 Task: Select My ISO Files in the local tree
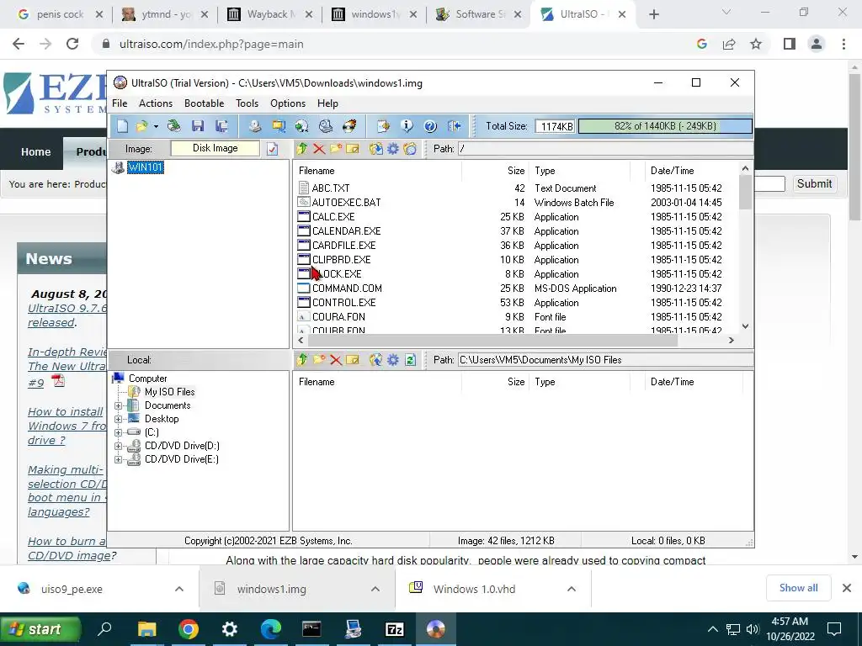(169, 392)
